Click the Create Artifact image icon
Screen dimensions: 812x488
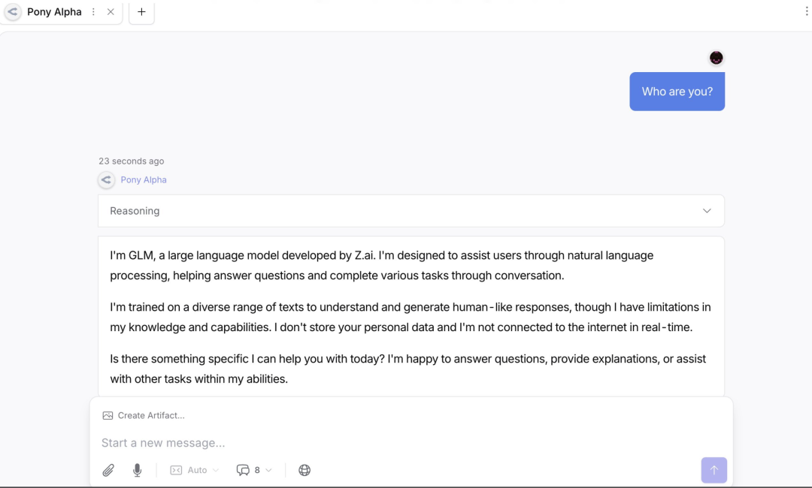(108, 415)
